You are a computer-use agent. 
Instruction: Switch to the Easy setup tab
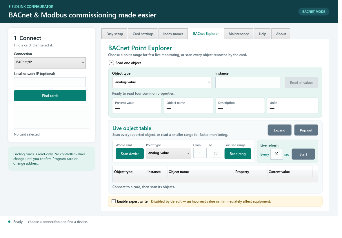114,34
